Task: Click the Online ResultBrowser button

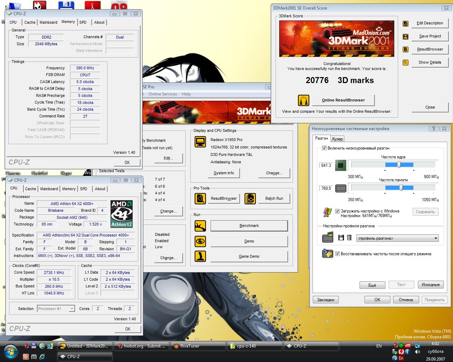Action: tap(343, 100)
